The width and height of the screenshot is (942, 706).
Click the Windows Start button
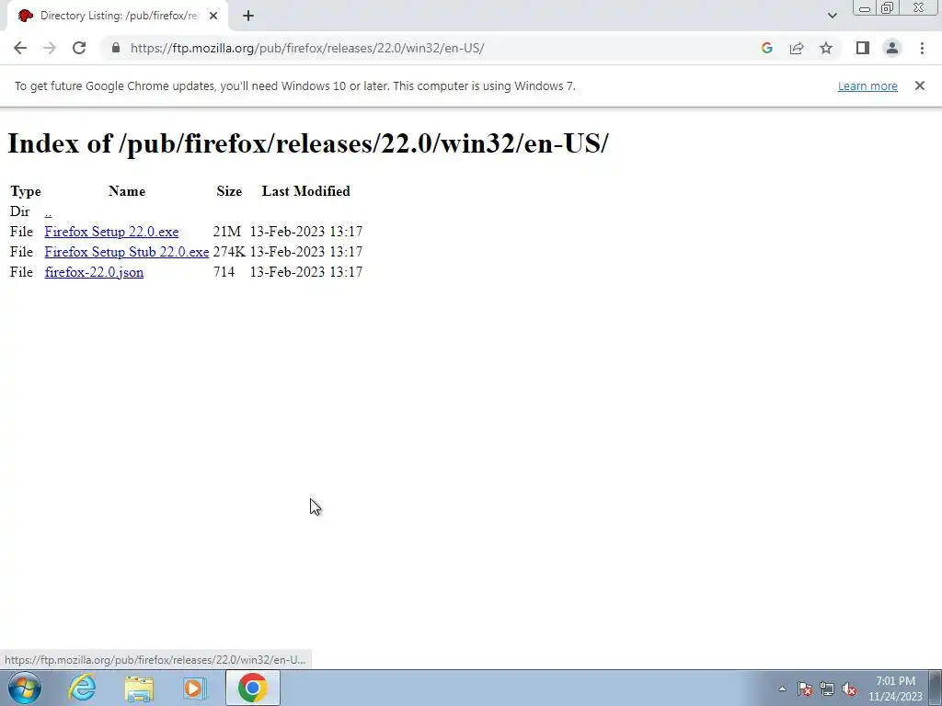point(25,688)
